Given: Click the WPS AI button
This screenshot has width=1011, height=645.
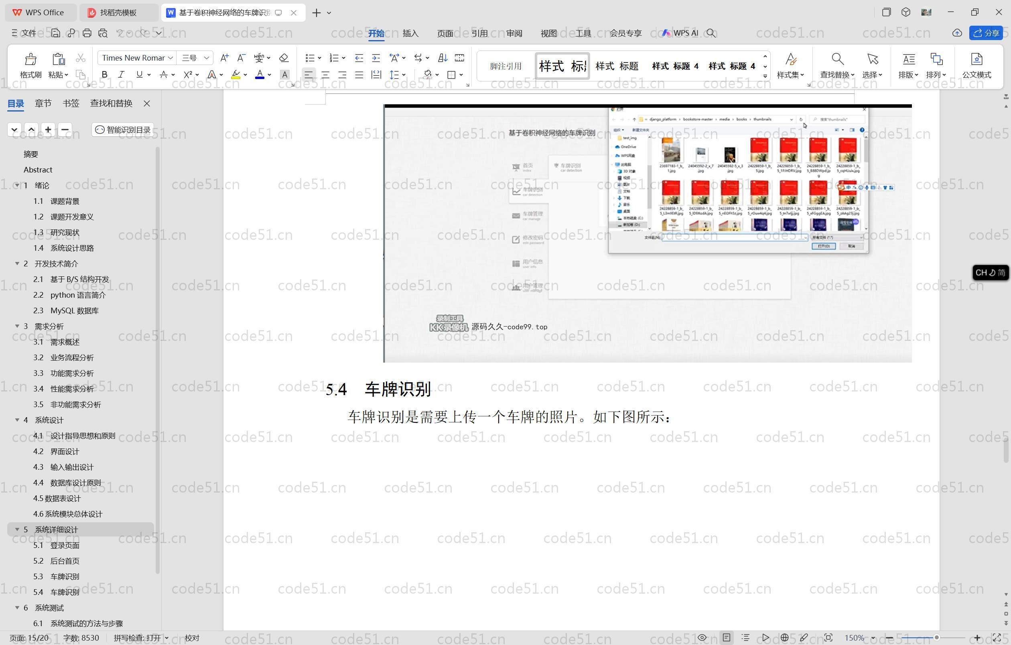Looking at the screenshot, I should [x=680, y=33].
